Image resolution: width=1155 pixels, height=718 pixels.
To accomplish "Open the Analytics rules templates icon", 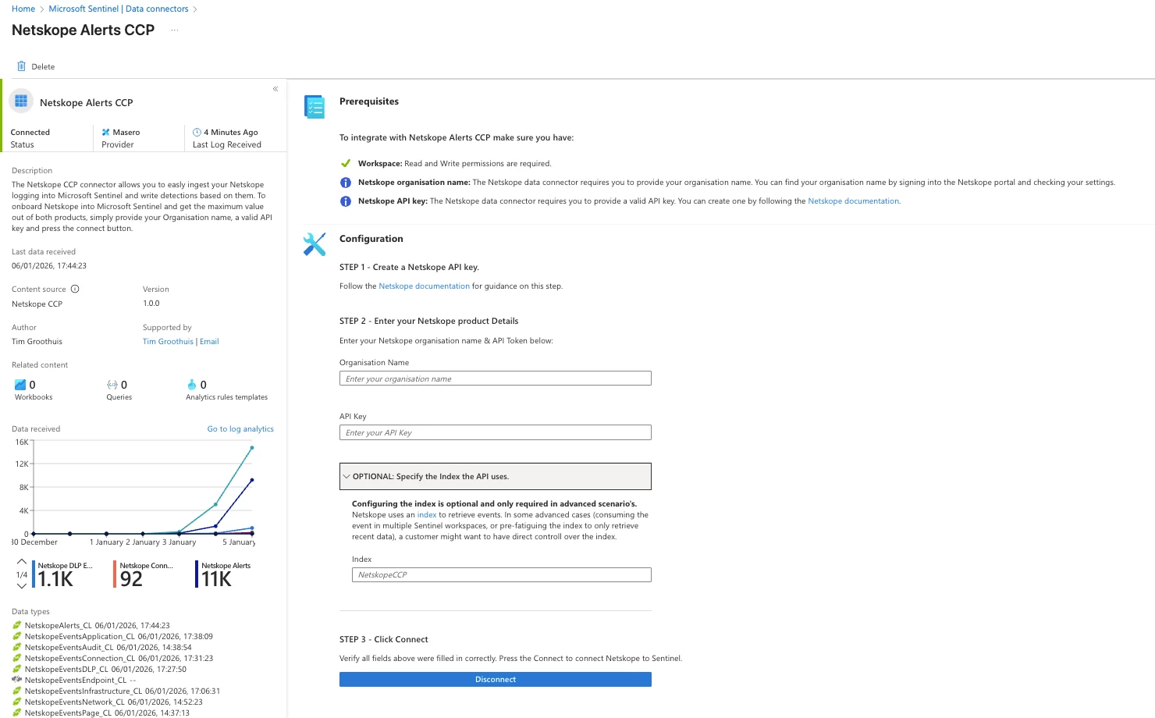I will 192,385.
